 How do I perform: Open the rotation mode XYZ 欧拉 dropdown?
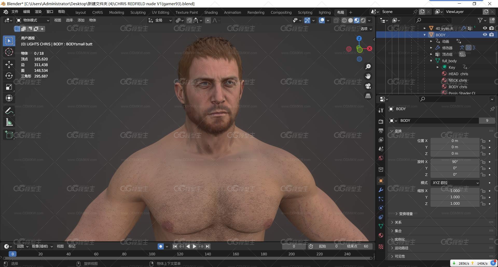(x=455, y=183)
